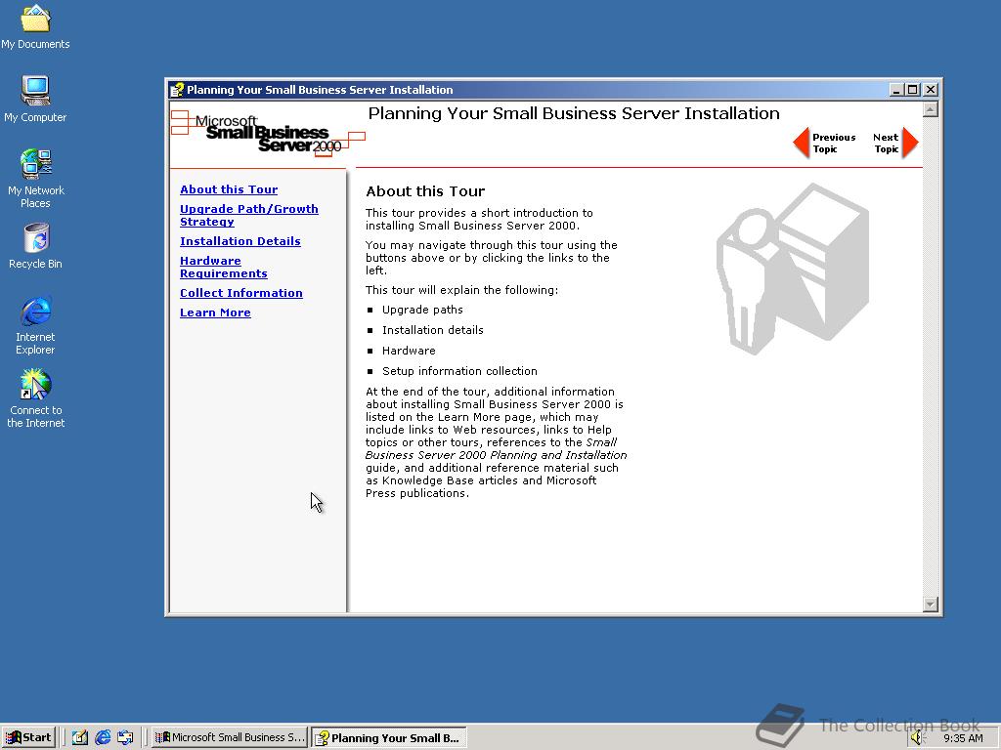Click the volume speaker tray icon
Image resolution: width=1001 pixels, height=750 pixels.
(917, 738)
